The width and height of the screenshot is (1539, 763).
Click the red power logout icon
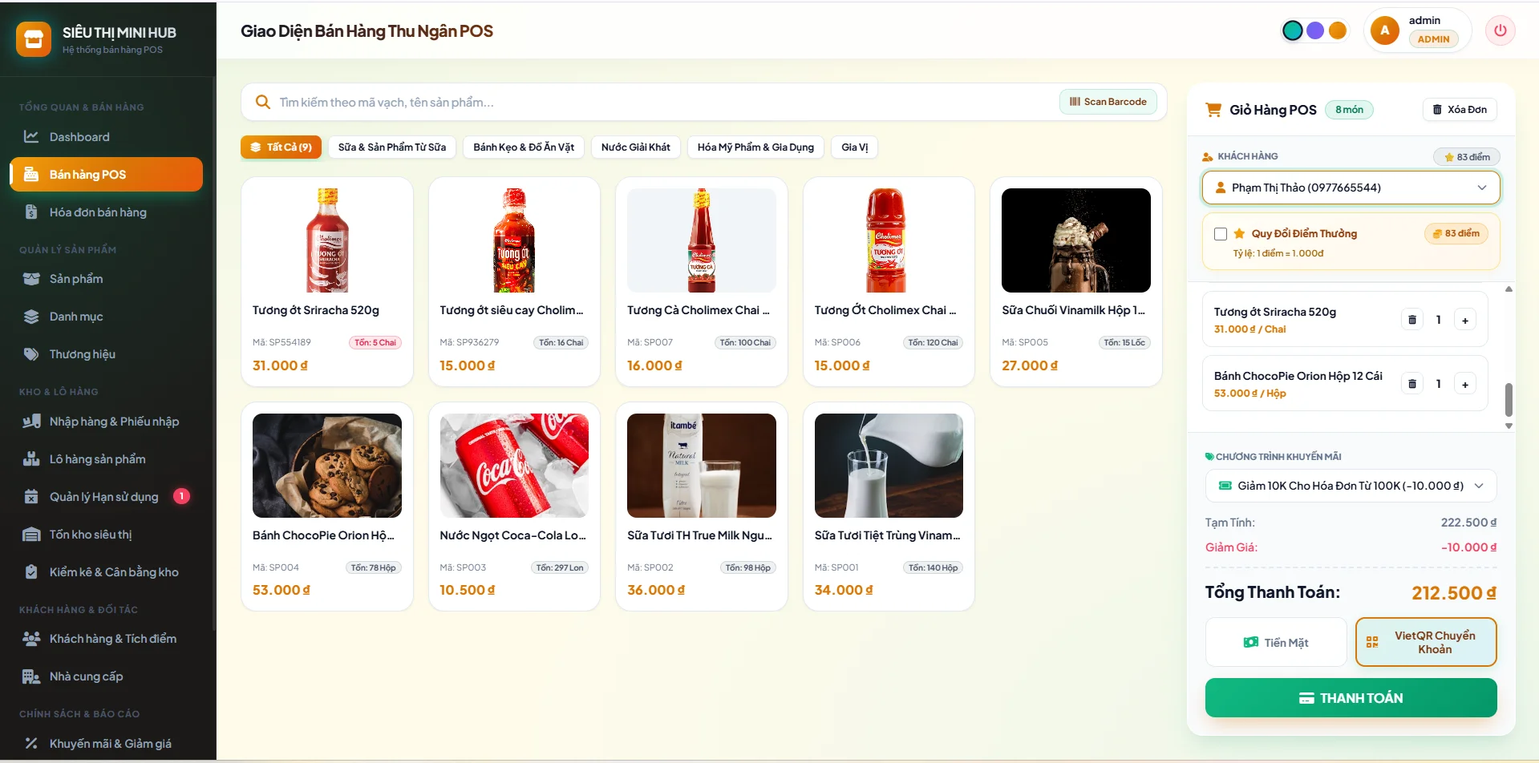point(1500,31)
